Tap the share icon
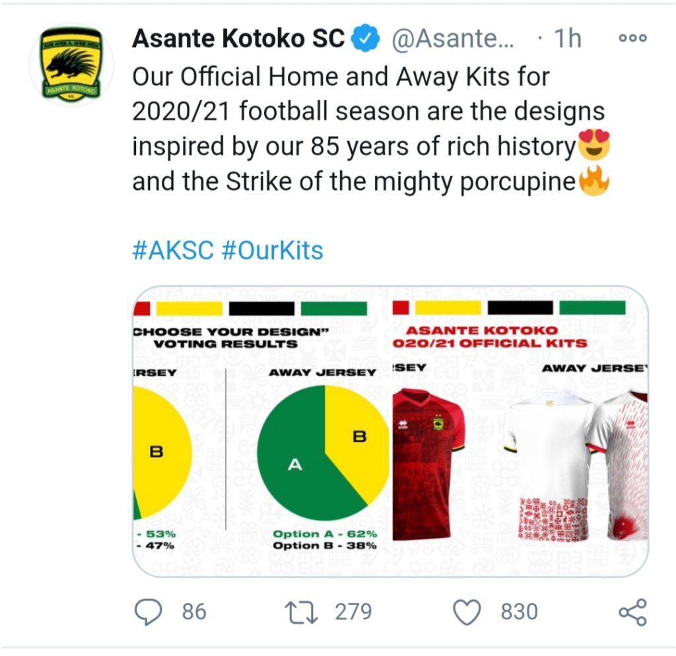The image size is (676, 656). point(632,612)
